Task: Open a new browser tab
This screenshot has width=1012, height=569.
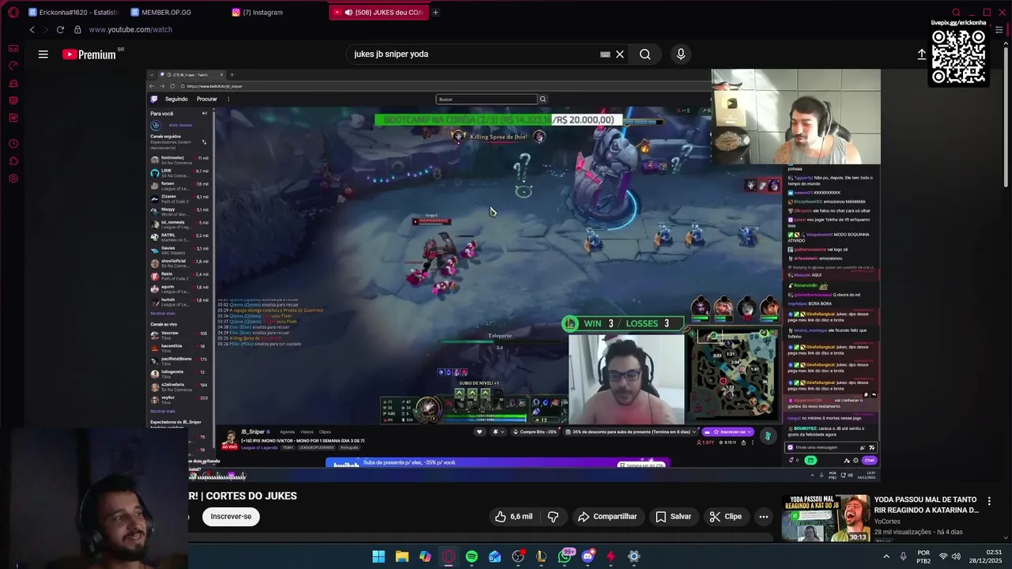Action: coord(436,13)
